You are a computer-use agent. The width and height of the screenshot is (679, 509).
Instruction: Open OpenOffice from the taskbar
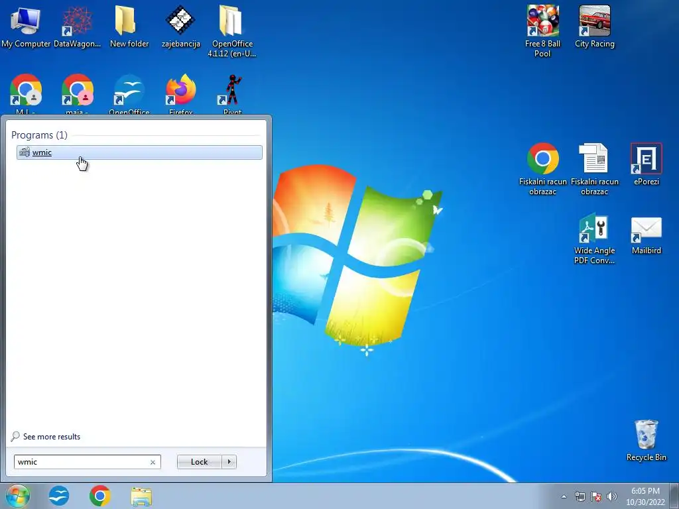(x=59, y=496)
